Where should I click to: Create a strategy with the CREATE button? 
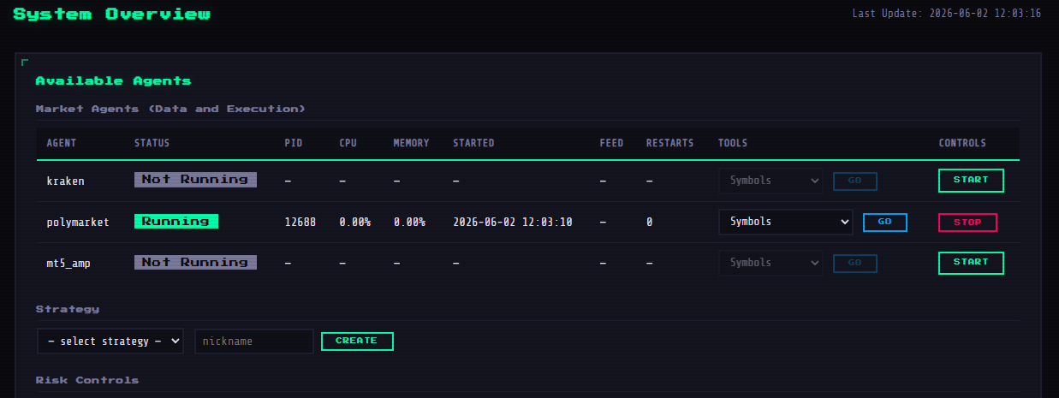coord(357,341)
